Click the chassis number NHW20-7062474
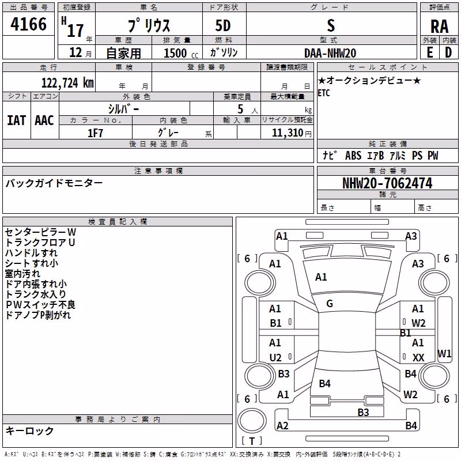Image resolution: width=461 pixels, height=461 pixels. click(x=387, y=183)
